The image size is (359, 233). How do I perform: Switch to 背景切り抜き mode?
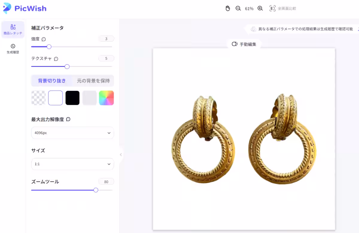click(52, 81)
